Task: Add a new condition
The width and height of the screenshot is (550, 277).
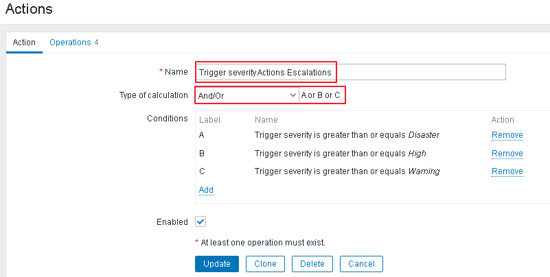Action: [206, 190]
